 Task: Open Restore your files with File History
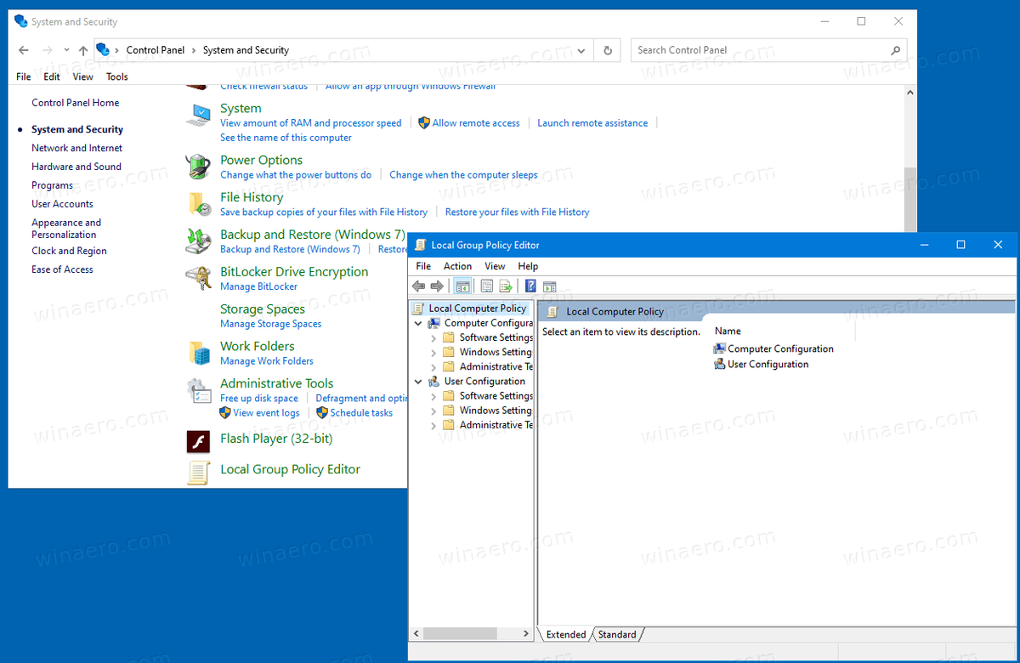517,212
